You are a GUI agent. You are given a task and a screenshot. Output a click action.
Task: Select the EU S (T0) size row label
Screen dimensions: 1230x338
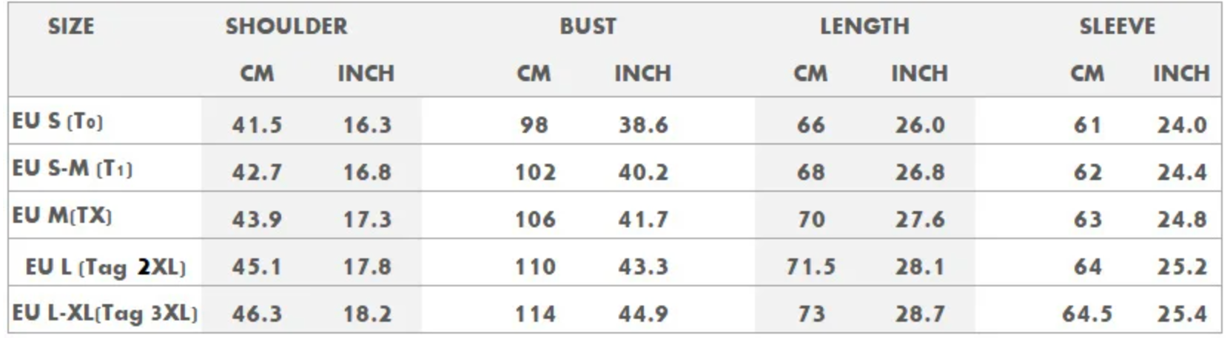pos(58,121)
